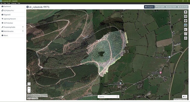Open the basemap globe selector
The width and height of the screenshot is (190, 102).
(x=186, y=25)
